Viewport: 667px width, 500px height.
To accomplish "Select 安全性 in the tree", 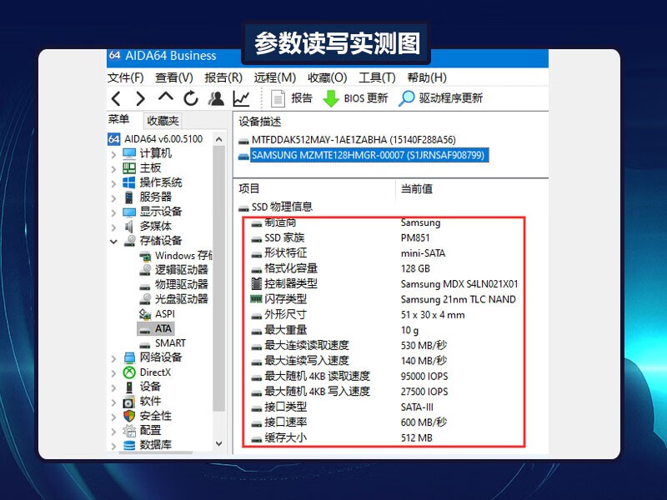I will 148,416.
